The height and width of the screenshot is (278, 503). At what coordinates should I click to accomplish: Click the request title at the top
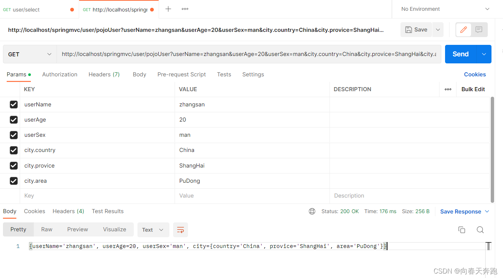(x=196, y=30)
